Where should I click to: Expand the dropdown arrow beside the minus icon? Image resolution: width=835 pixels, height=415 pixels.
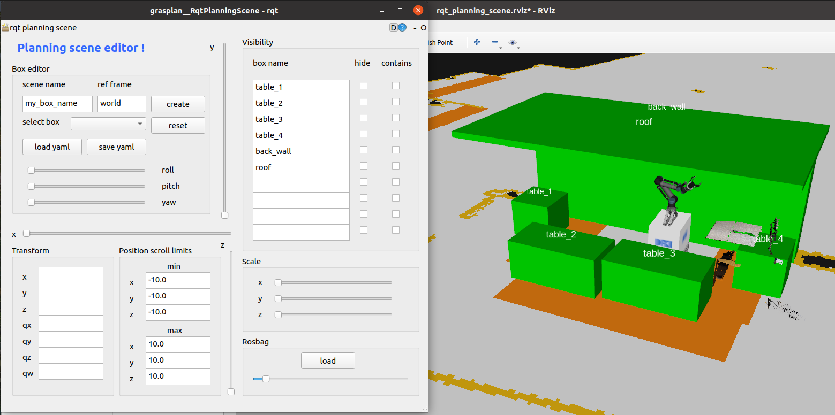tap(500, 49)
